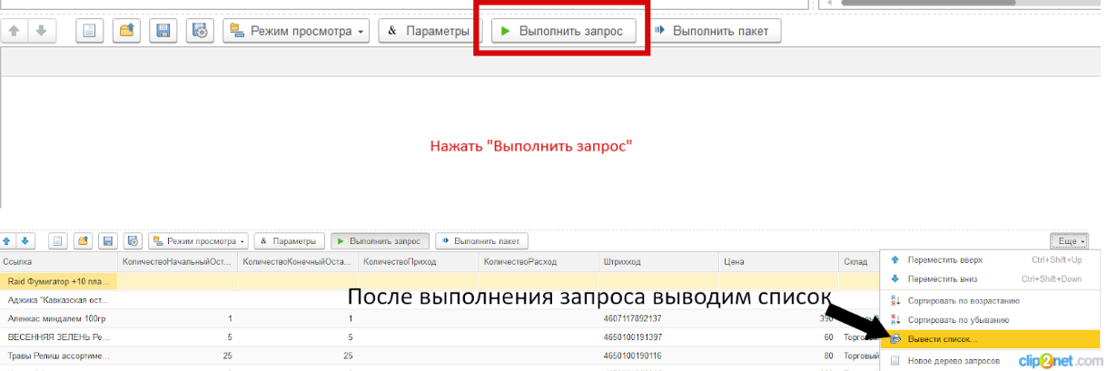Click the blank-page new query icon in the upper toolbar
Screen dimensions: 1117x371
point(89,31)
